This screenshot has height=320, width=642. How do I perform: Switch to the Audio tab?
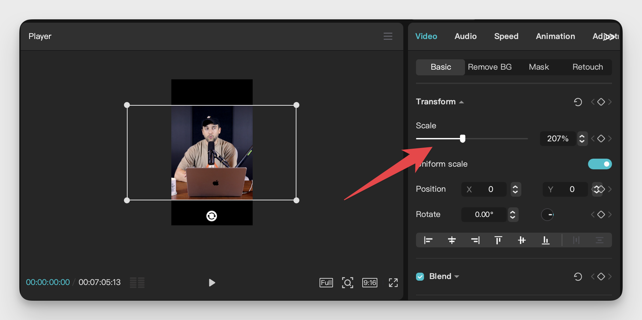click(x=466, y=36)
